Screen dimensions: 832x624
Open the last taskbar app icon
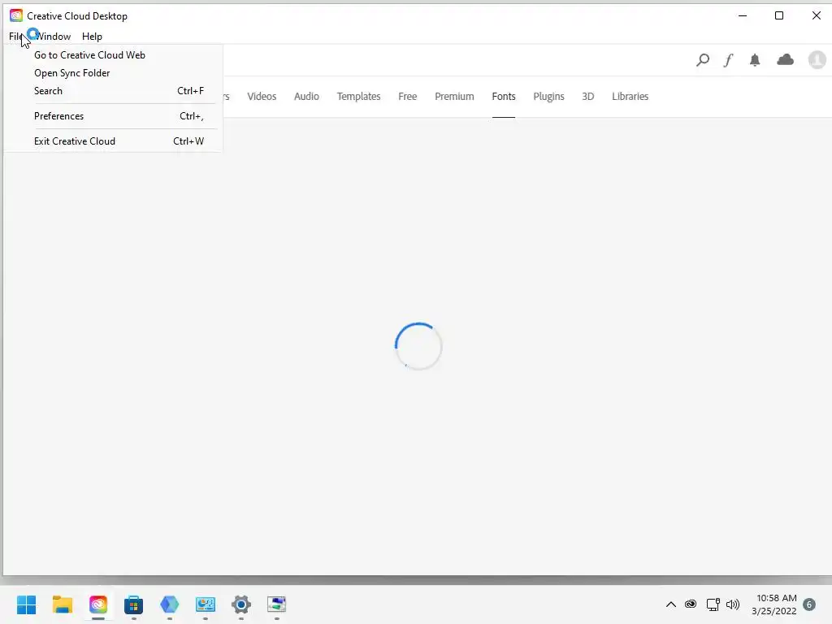(276, 604)
